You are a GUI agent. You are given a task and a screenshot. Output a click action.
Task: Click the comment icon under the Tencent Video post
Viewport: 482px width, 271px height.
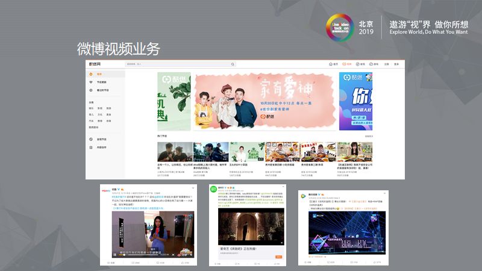click(x=352, y=262)
